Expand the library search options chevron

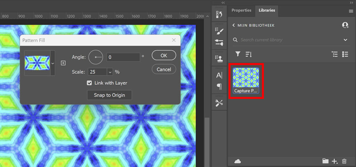(x=345, y=40)
